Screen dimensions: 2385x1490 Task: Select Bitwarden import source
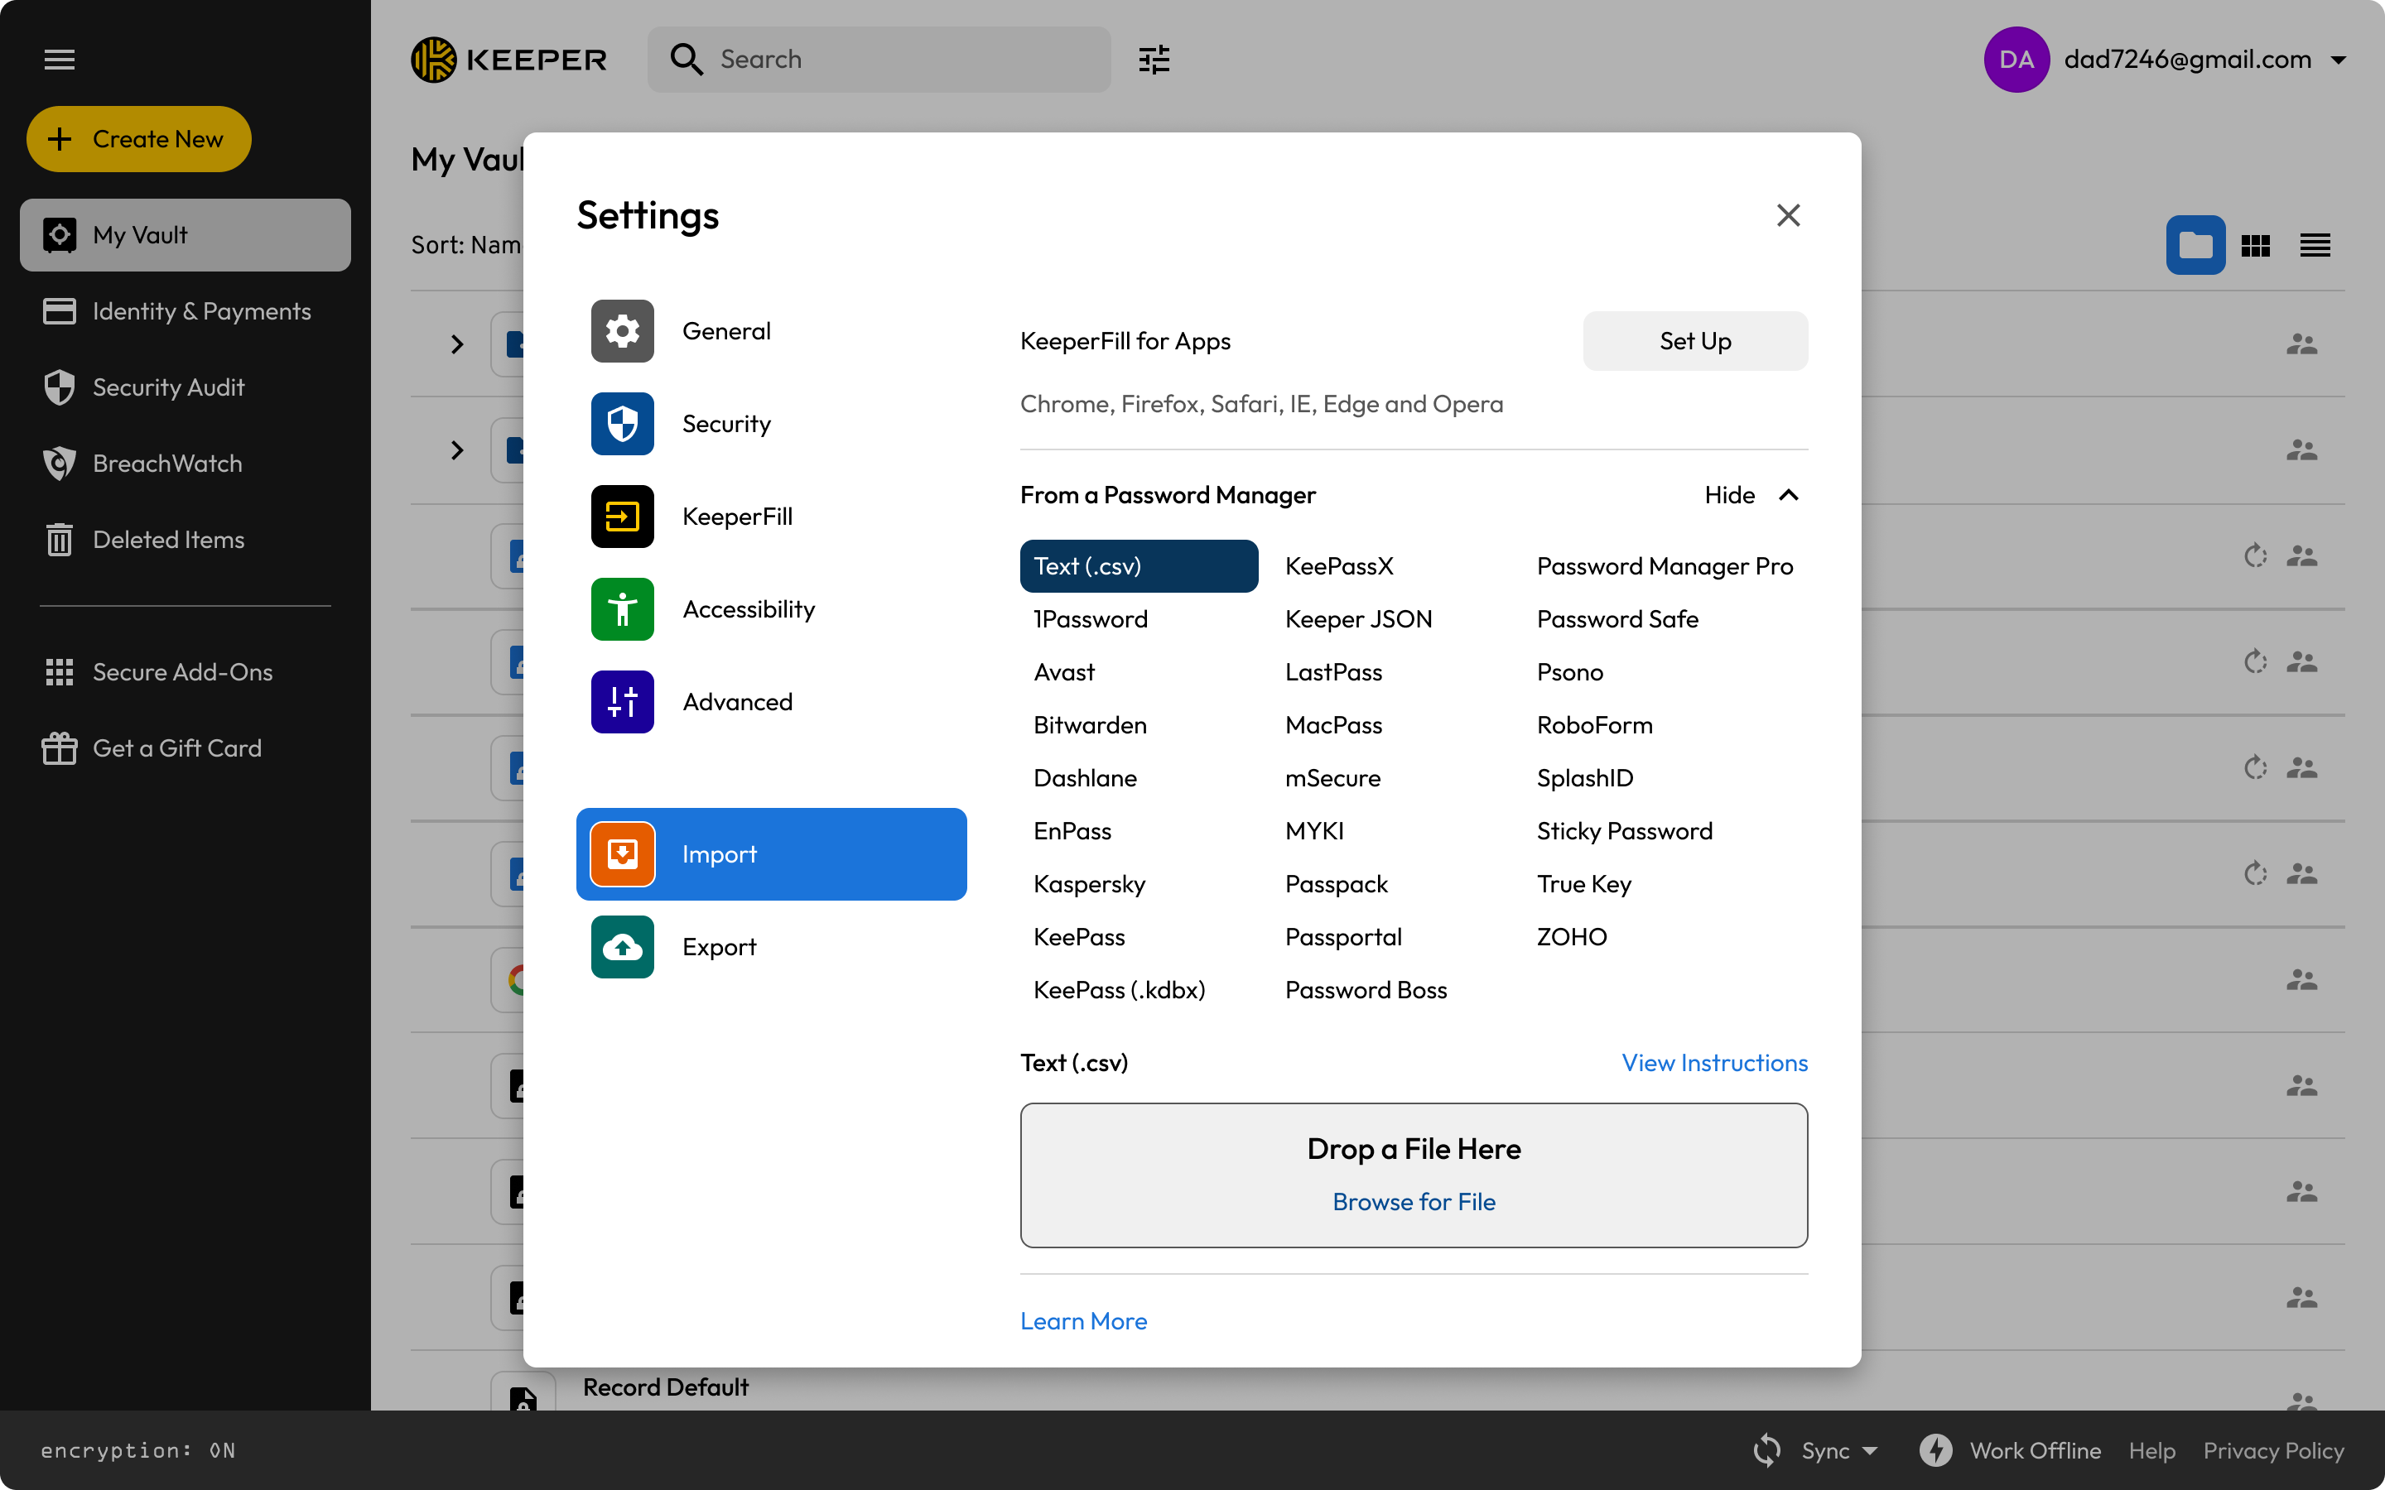(x=1089, y=725)
